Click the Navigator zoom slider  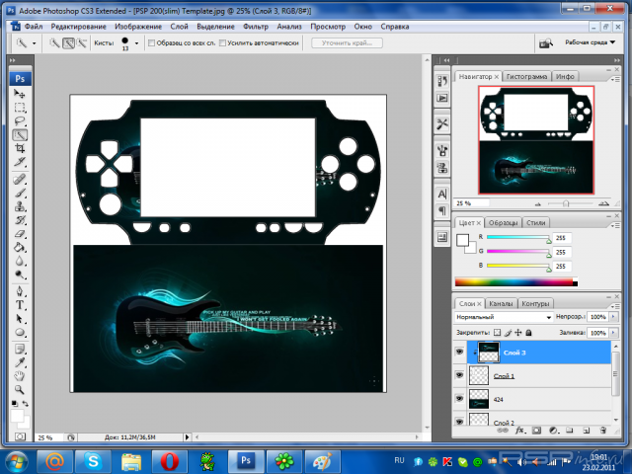click(x=566, y=202)
